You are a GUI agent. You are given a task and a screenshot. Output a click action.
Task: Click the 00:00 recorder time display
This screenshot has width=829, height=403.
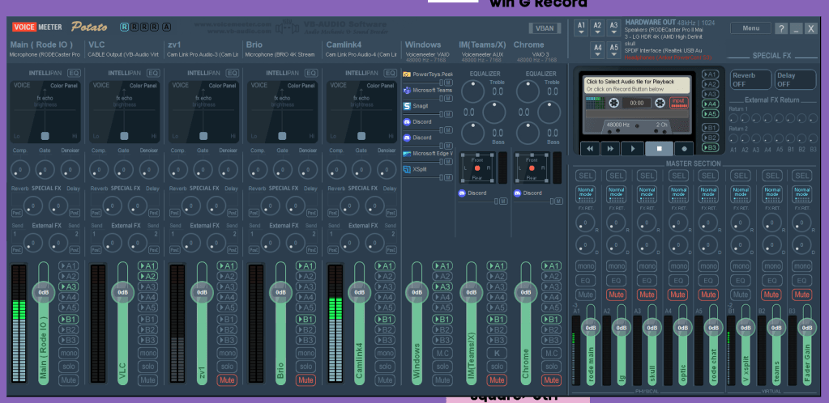(637, 103)
